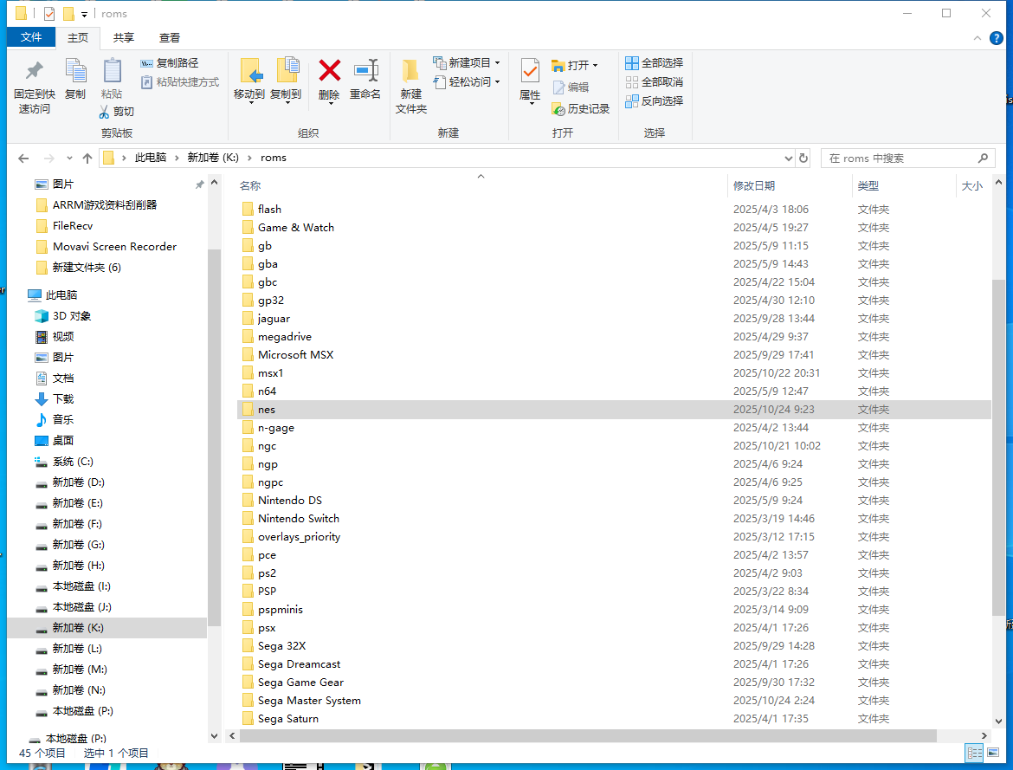Image resolution: width=1013 pixels, height=770 pixels.
Task: Click Invert Selection option
Action: pos(655,100)
